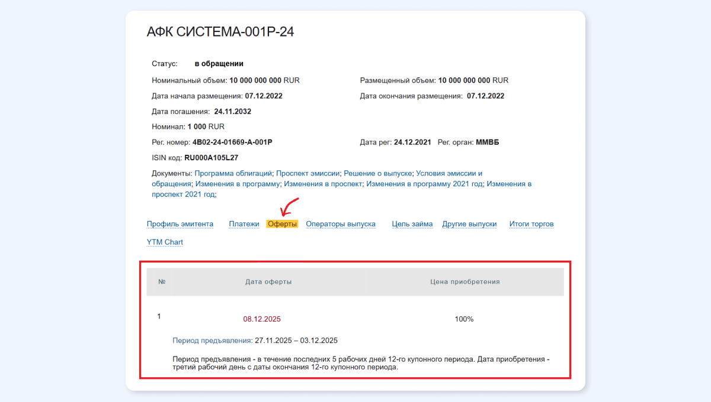Open the Профиль эмитента tab
This screenshot has width=711, height=402.
point(180,224)
